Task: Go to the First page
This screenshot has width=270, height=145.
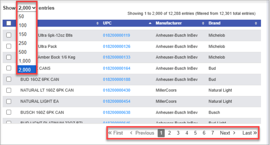Action: click(x=115, y=133)
